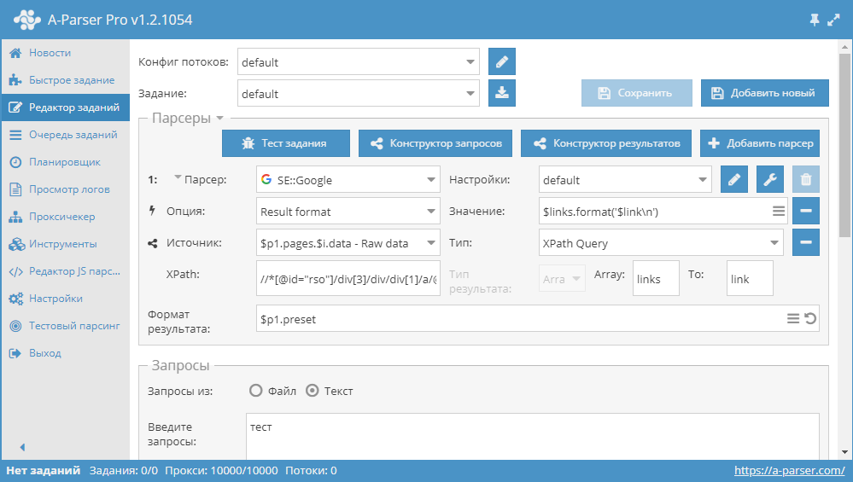
Task: Click the Потоки: 0 status text
Action: [311, 471]
